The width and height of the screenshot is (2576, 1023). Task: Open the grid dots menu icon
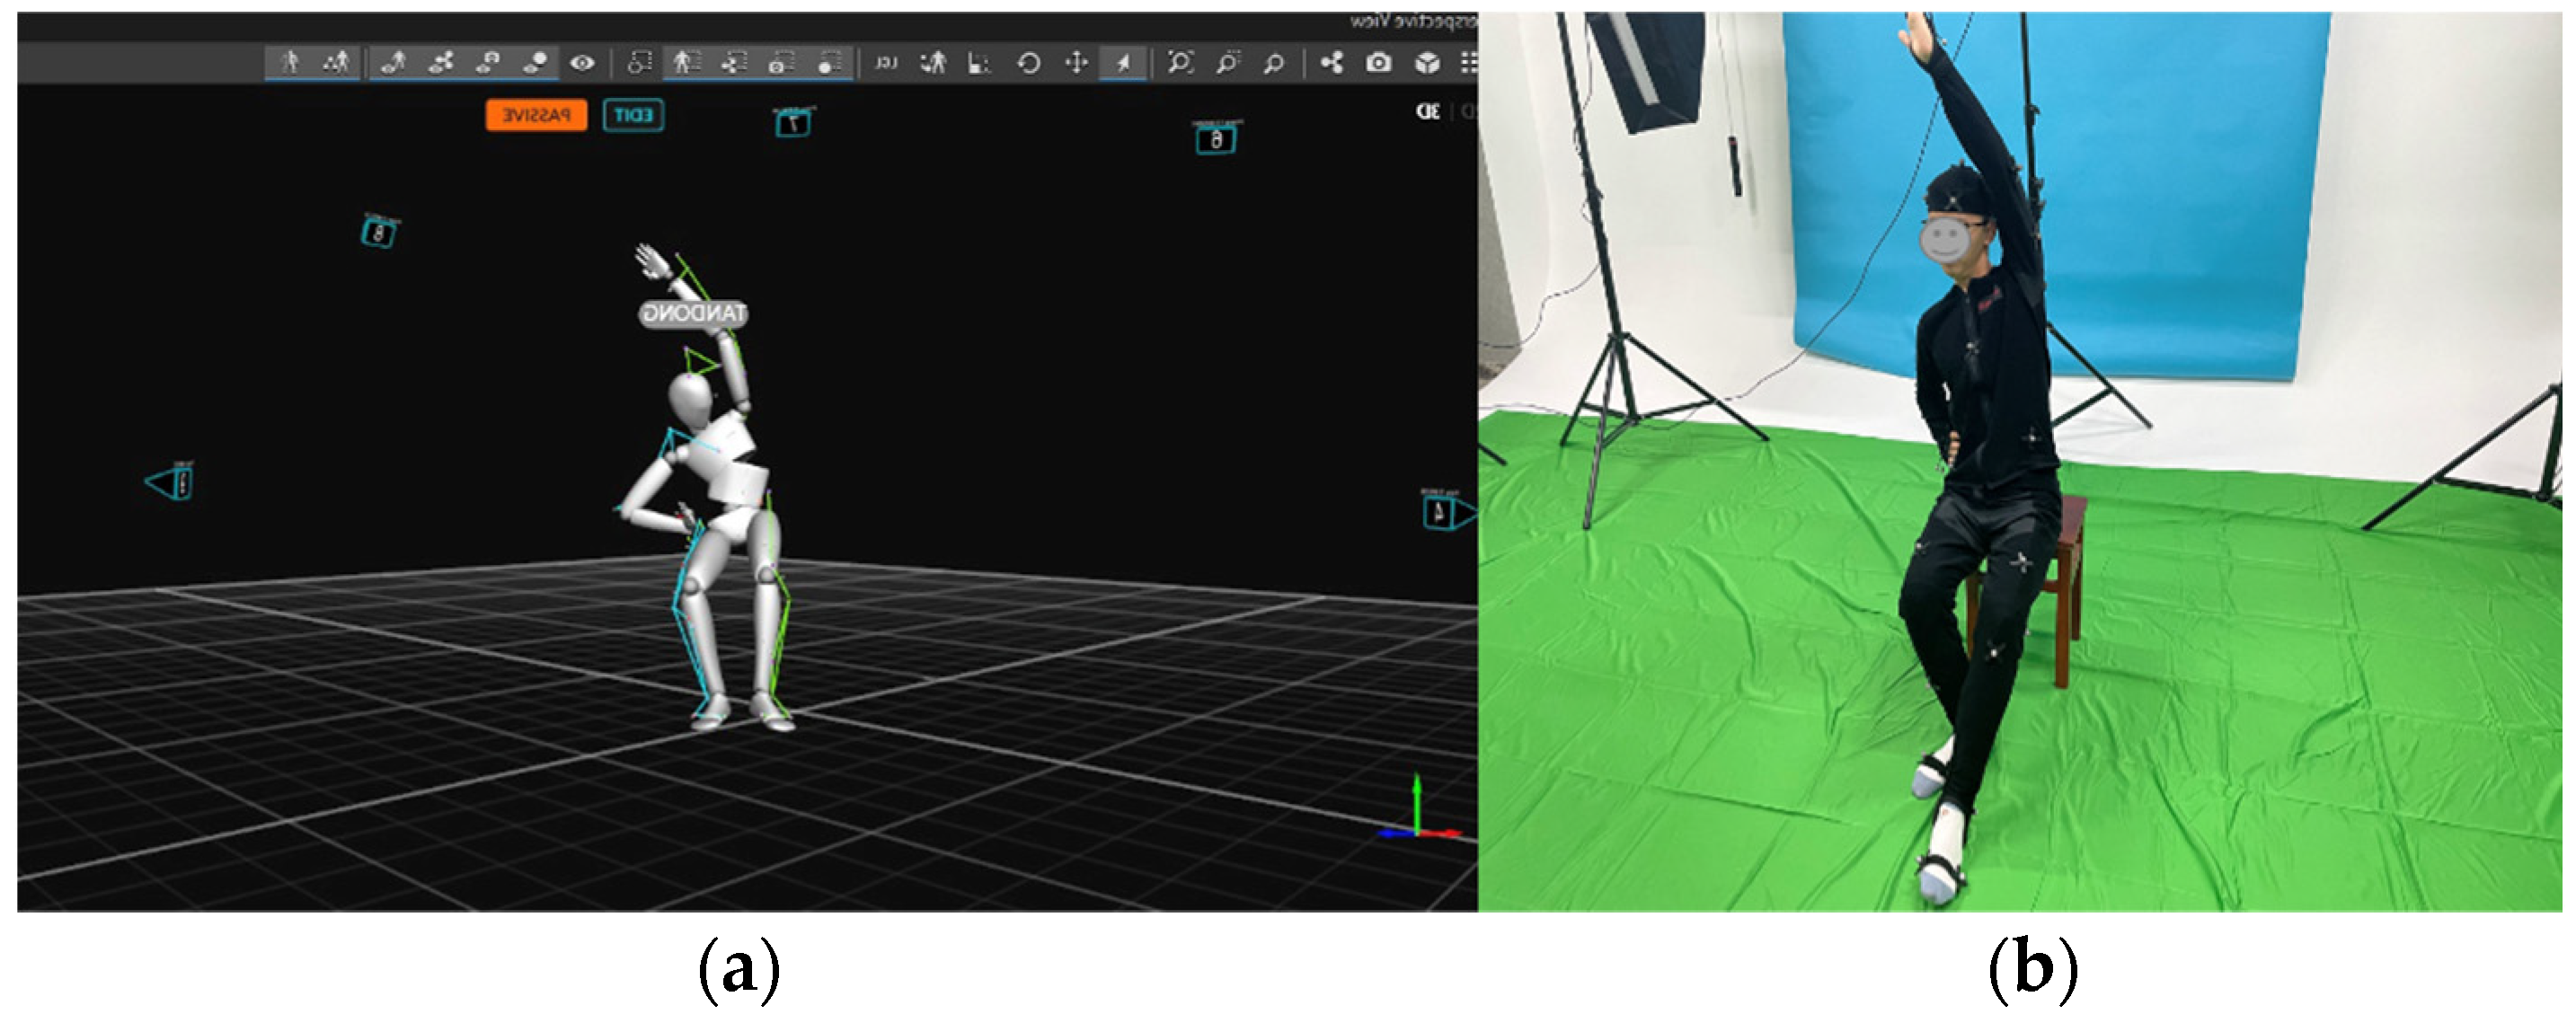coord(1468,63)
